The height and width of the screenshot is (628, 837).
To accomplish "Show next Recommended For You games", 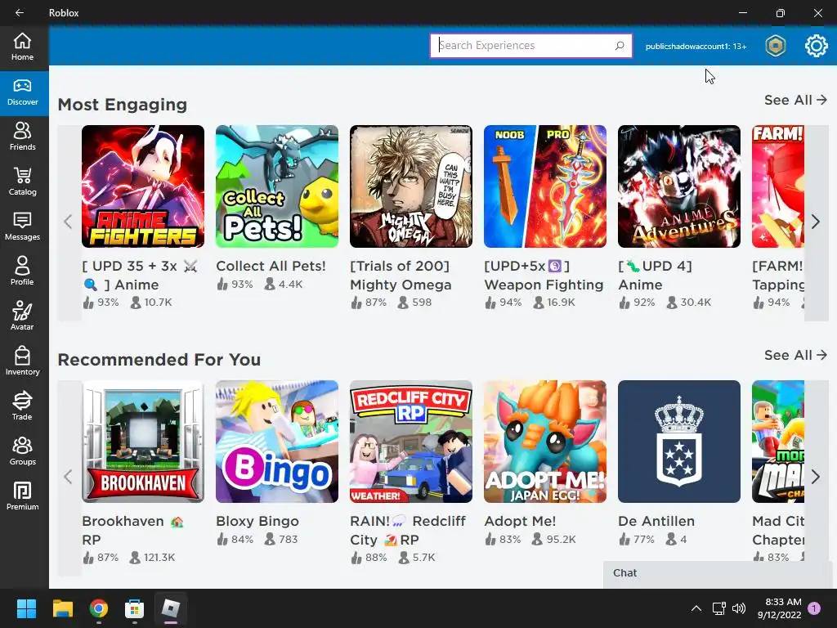I will coord(816,477).
